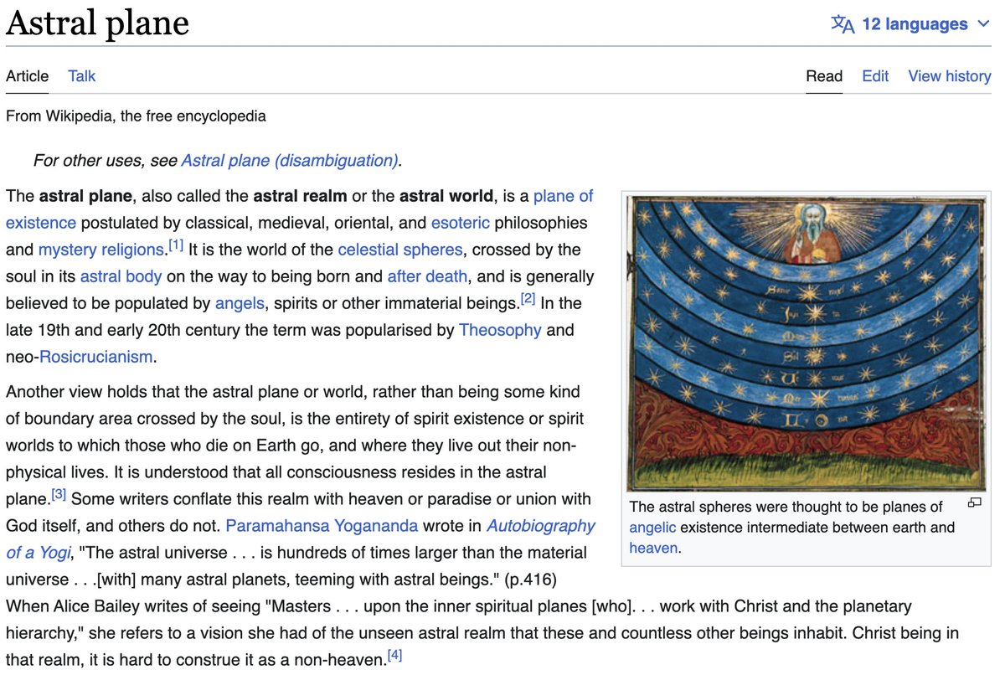The height and width of the screenshot is (675, 1005).
Task: Open the astral body link
Action: 121,276
